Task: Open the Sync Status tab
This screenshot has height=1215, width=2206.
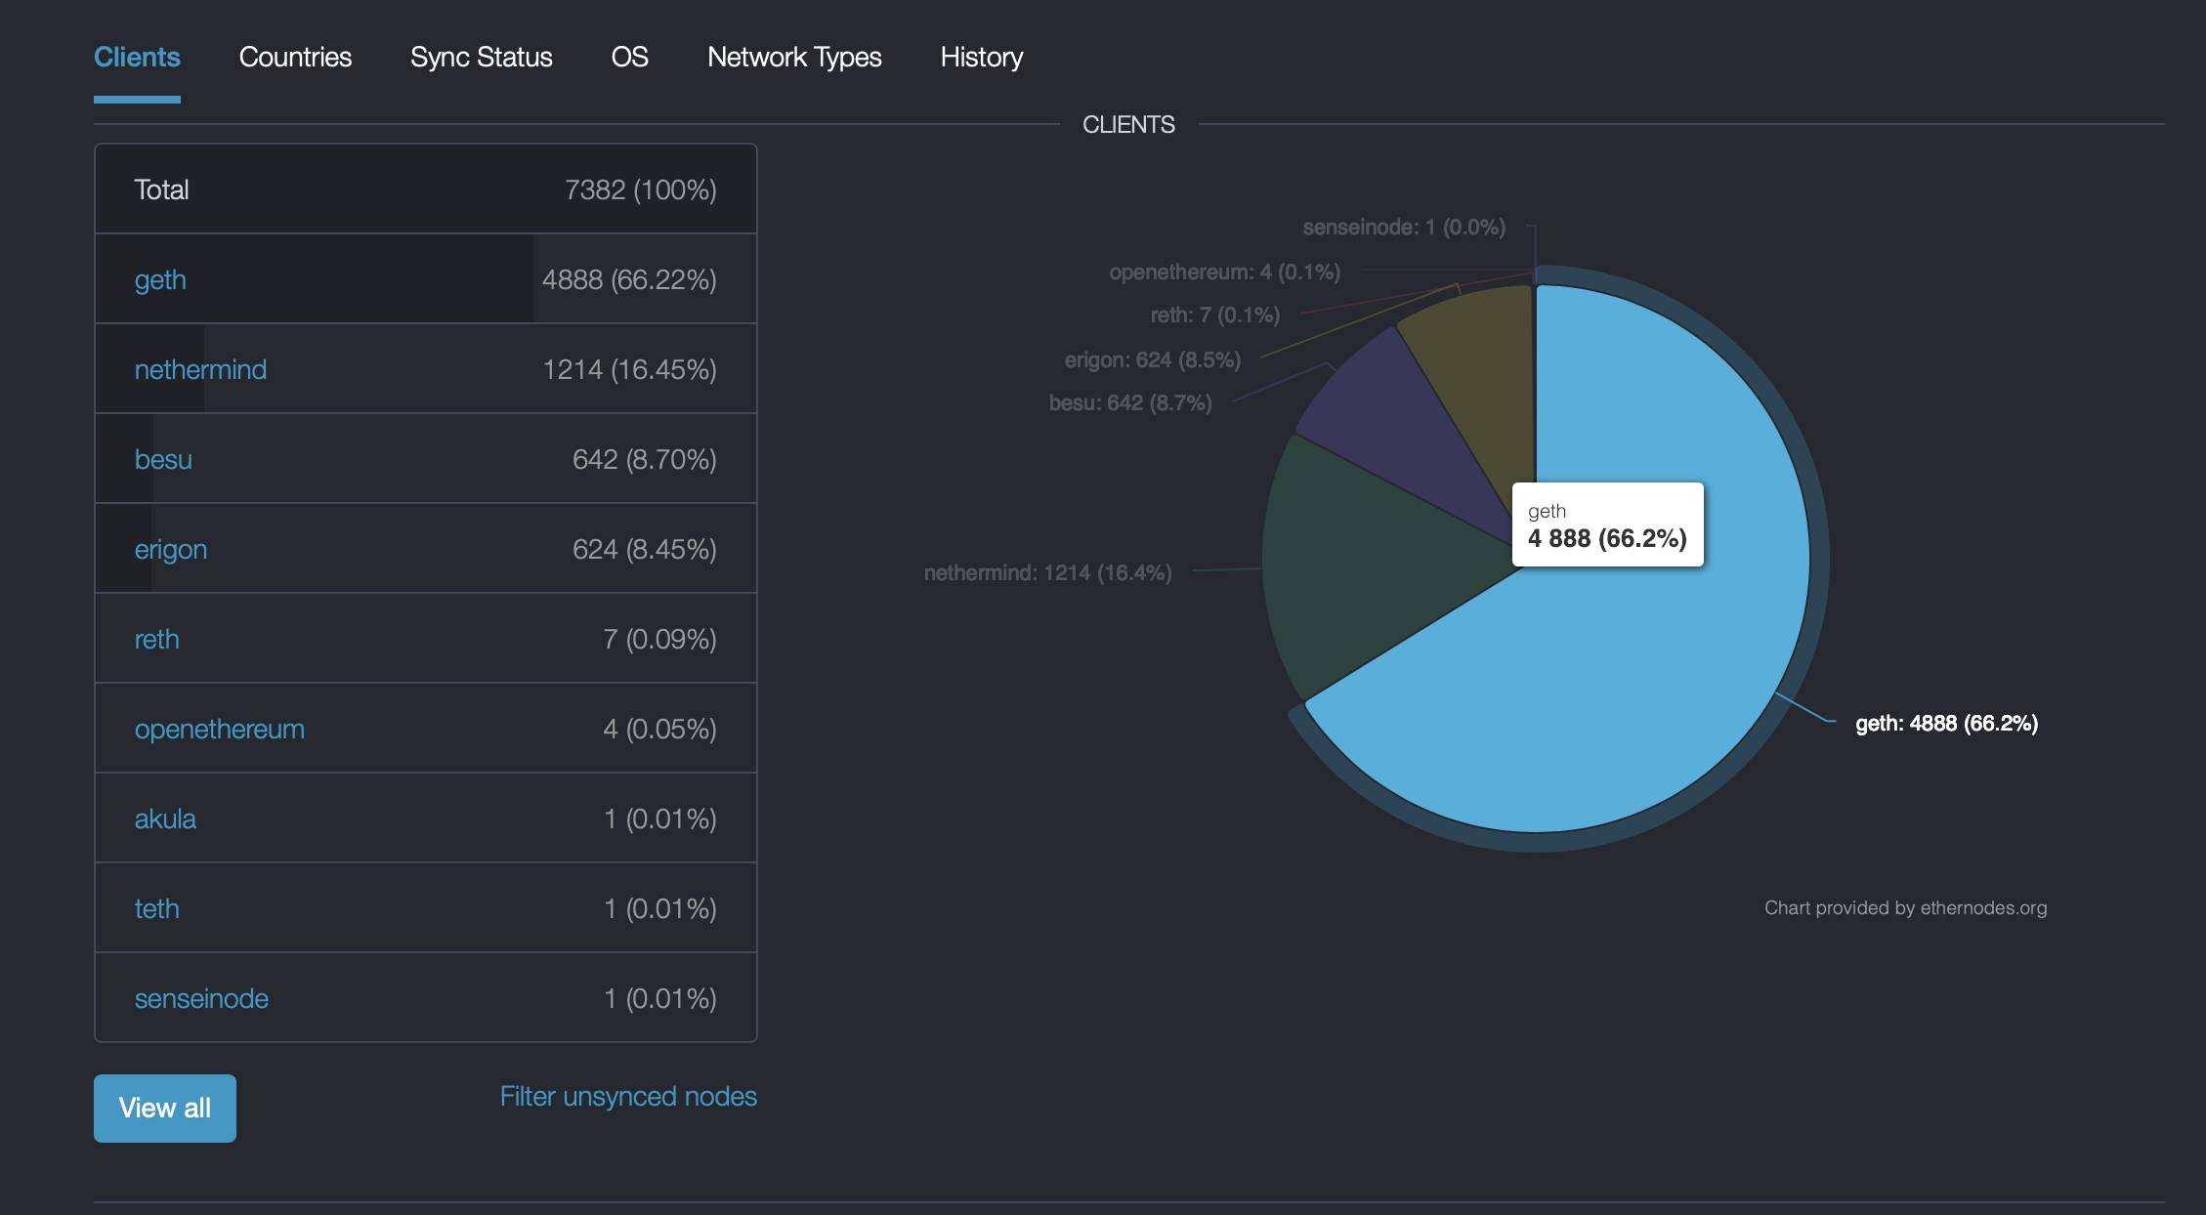Action: pos(482,57)
